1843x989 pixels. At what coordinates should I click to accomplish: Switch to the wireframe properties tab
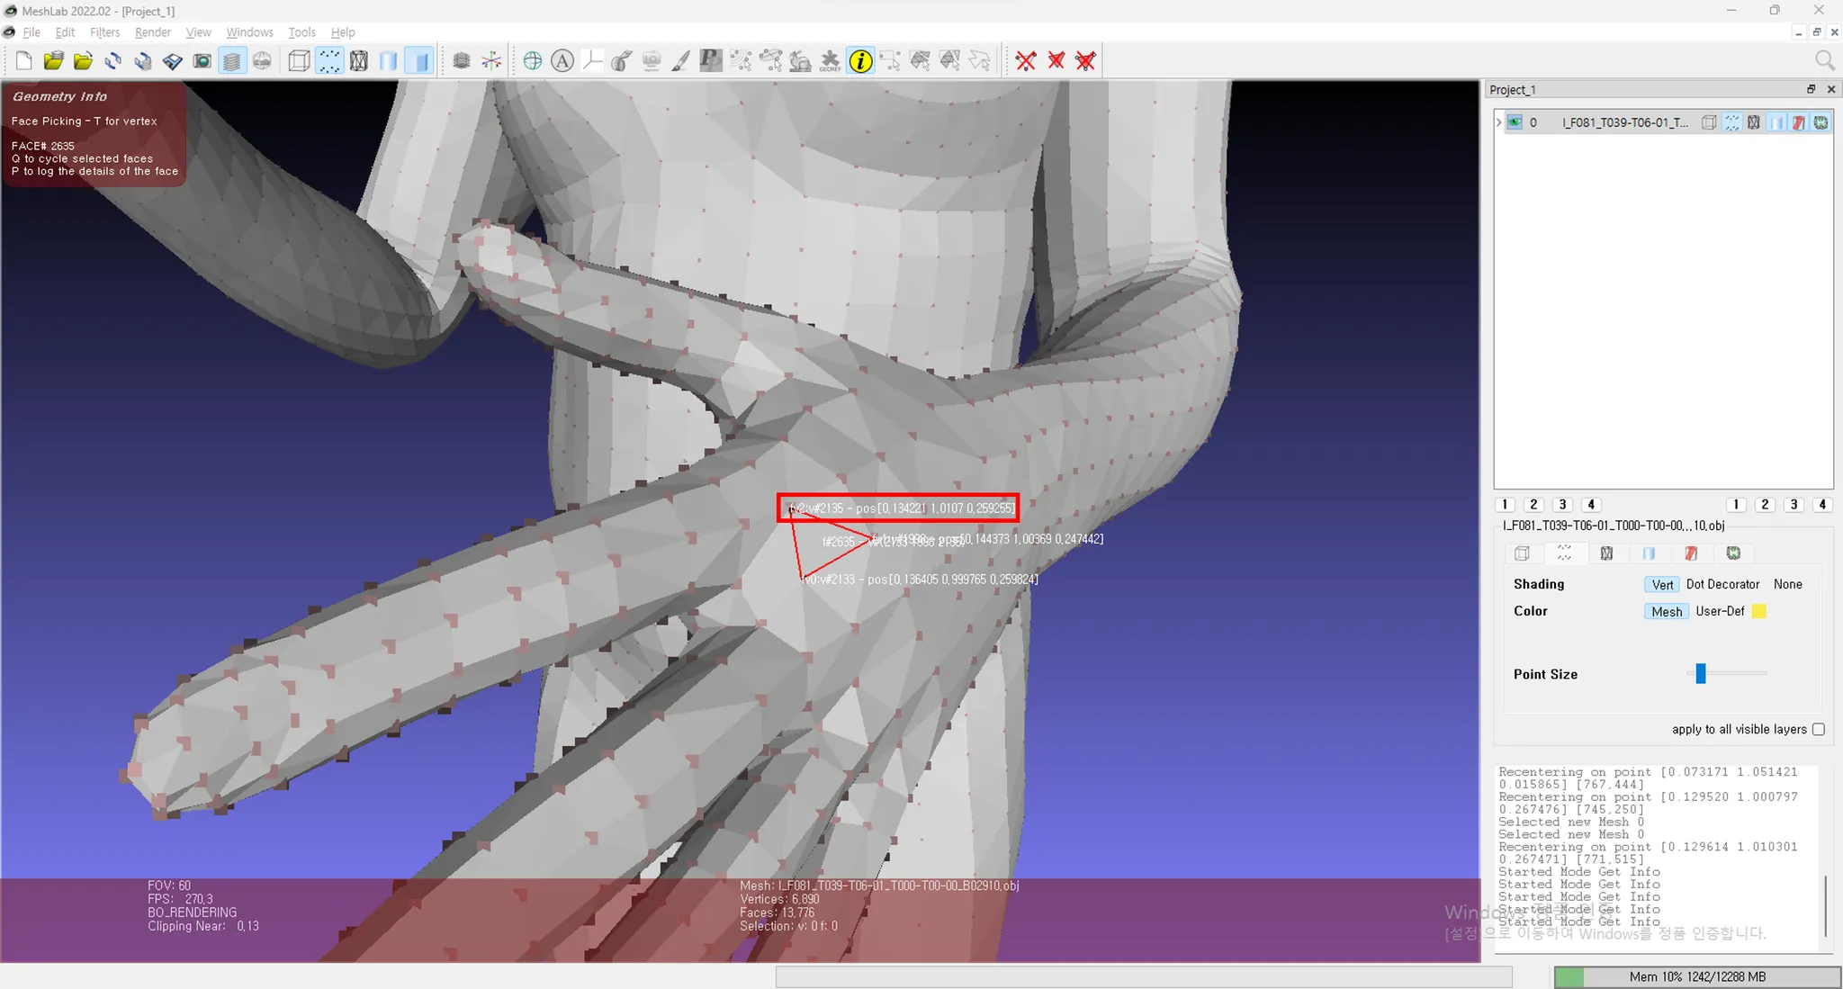coord(1606,553)
